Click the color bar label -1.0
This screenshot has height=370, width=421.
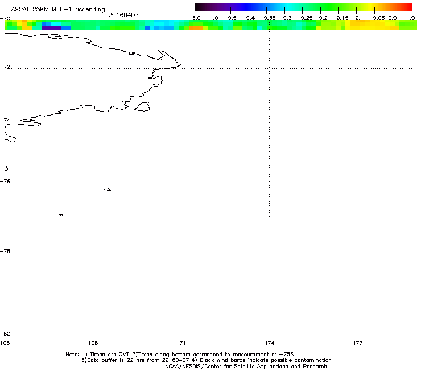[212, 18]
